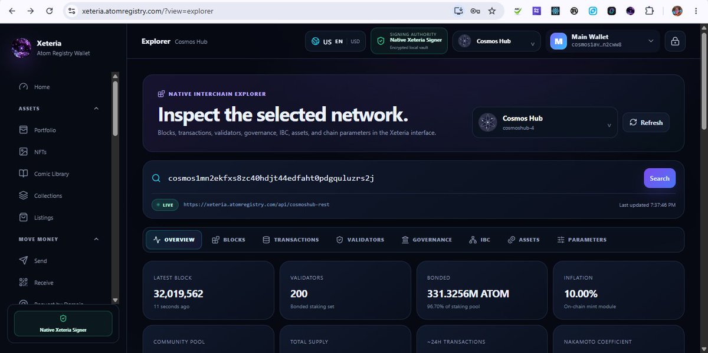Click the Refresh button

coord(646,122)
